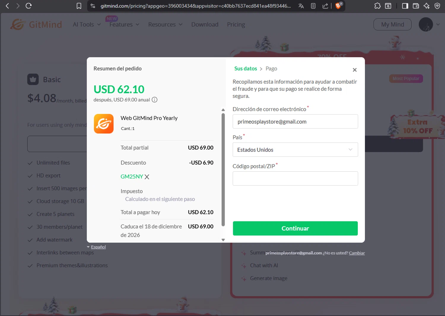Viewport: 445px width, 316px height.
Task: Click the USD 62.10 total price
Action: point(119,89)
